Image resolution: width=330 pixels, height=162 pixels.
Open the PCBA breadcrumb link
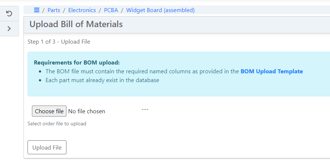111,10
